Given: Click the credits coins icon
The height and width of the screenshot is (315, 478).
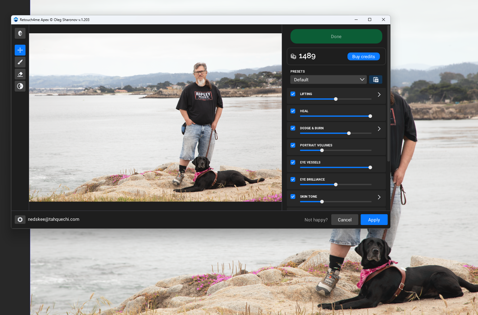Looking at the screenshot, I should (293, 56).
